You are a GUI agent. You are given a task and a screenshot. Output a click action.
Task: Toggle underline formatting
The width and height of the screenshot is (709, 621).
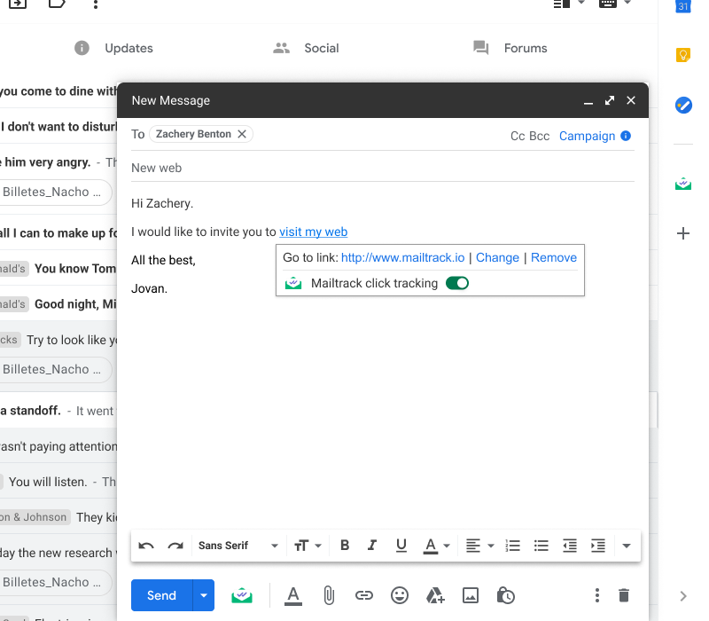point(401,545)
